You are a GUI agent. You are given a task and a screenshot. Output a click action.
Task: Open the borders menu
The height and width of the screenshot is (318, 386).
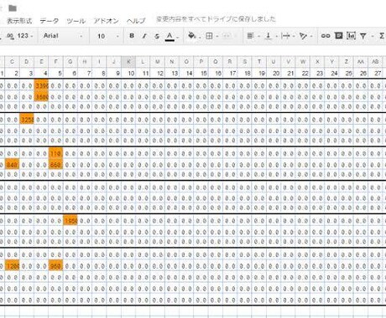pyautogui.click(x=209, y=36)
